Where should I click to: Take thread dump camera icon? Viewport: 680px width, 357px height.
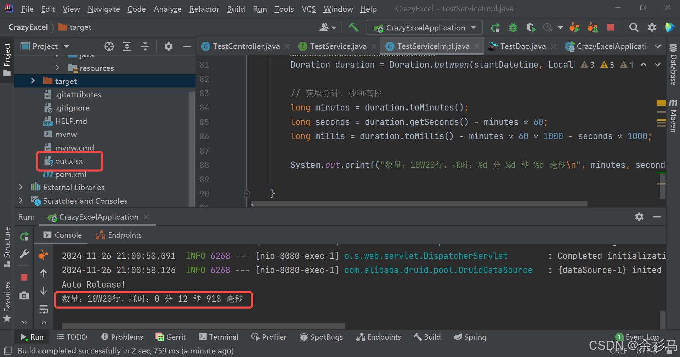[24, 295]
